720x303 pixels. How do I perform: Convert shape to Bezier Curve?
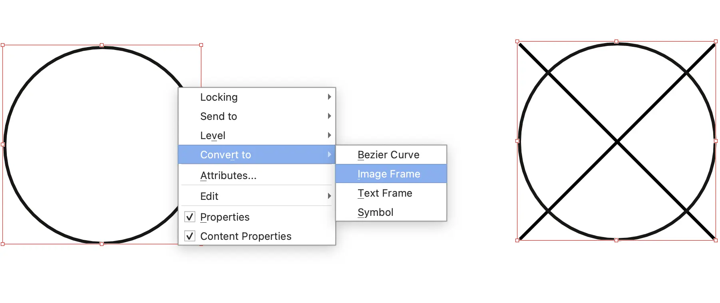click(388, 155)
